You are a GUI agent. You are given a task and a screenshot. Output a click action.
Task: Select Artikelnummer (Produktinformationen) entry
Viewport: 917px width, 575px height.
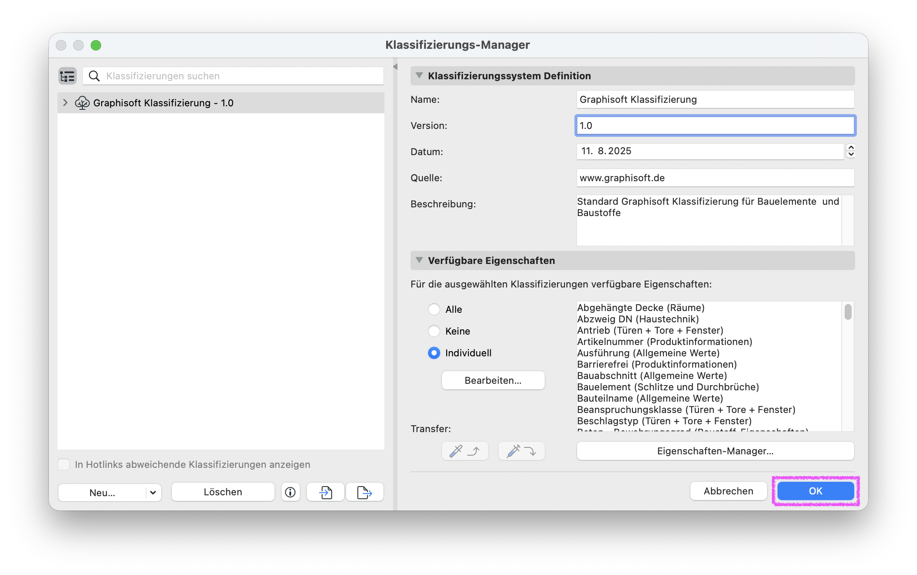coord(665,342)
